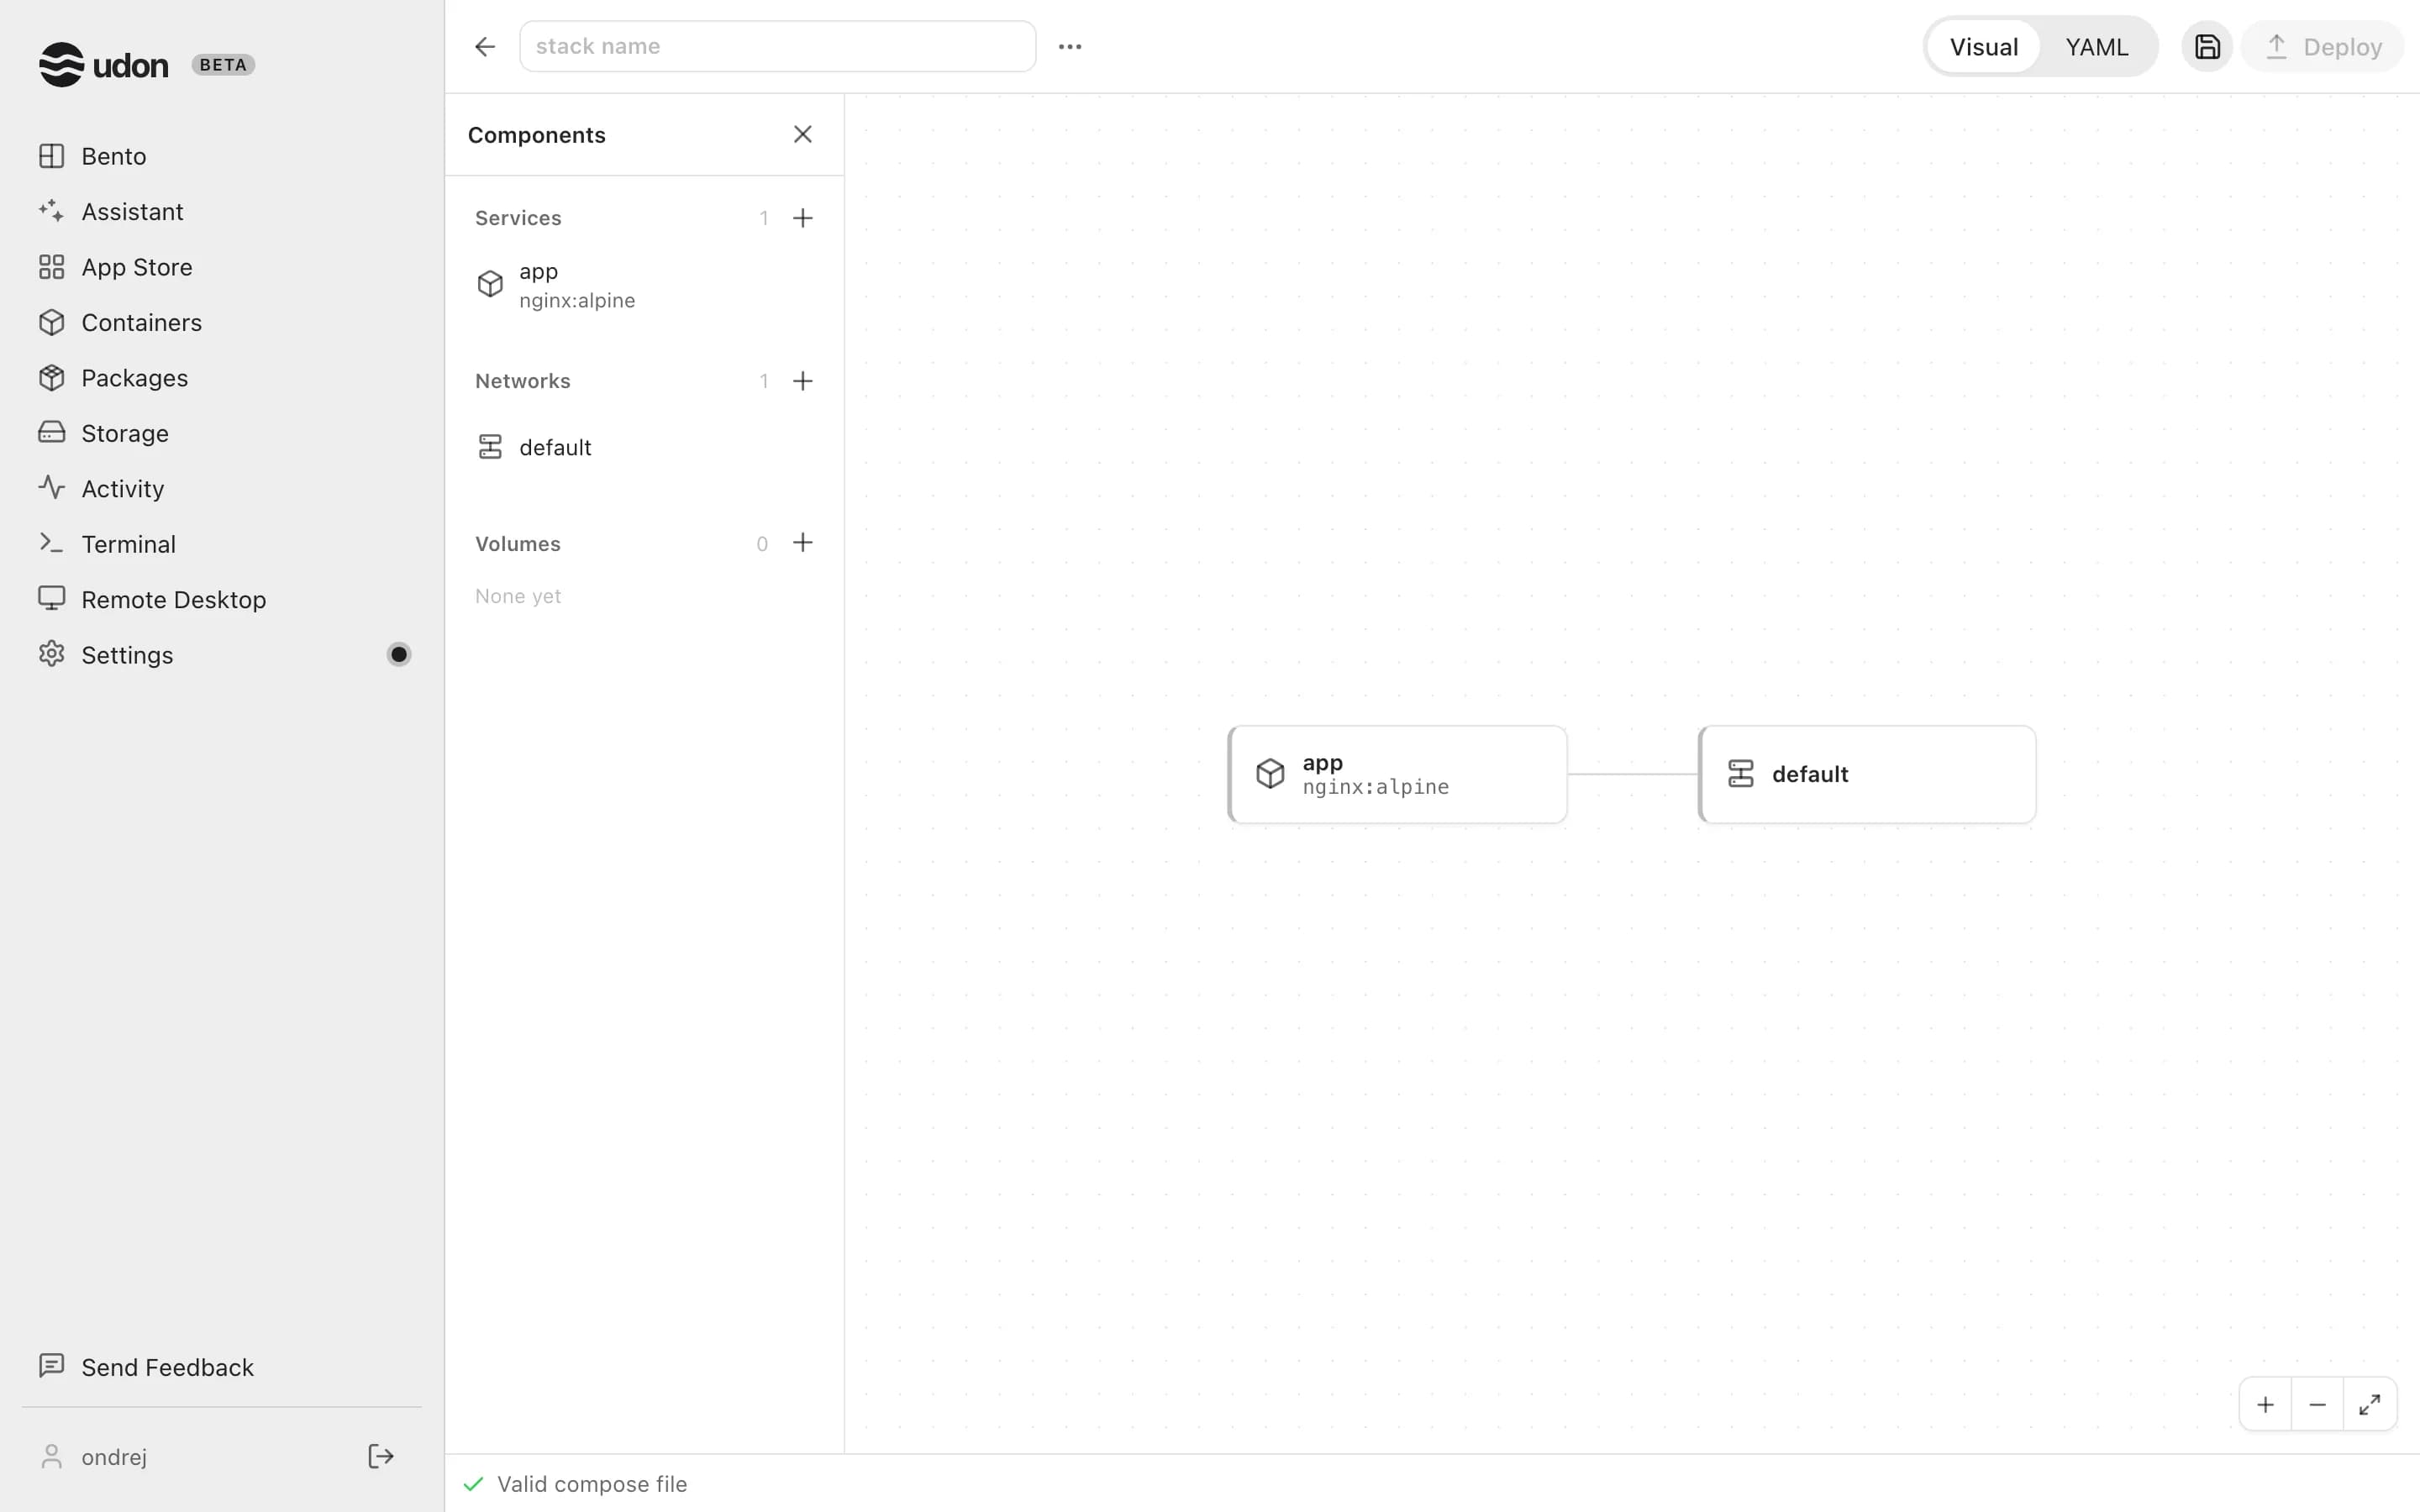Image resolution: width=2420 pixels, height=1512 pixels.
Task: Click the Services section header
Action: (x=518, y=218)
